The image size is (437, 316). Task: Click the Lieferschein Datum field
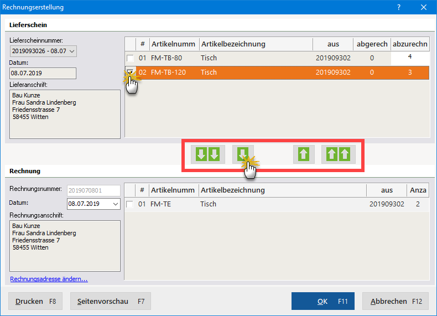pos(43,74)
